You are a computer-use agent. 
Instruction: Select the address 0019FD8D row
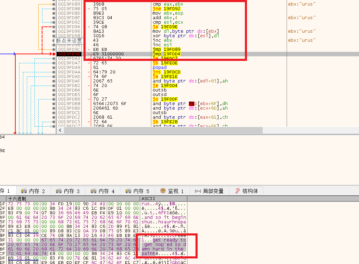point(69,13)
